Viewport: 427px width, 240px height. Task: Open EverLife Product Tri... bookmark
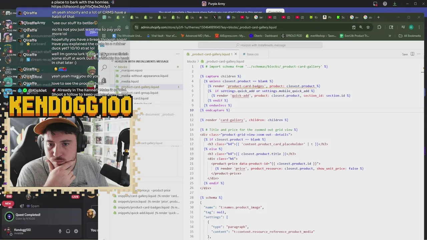click(354, 36)
